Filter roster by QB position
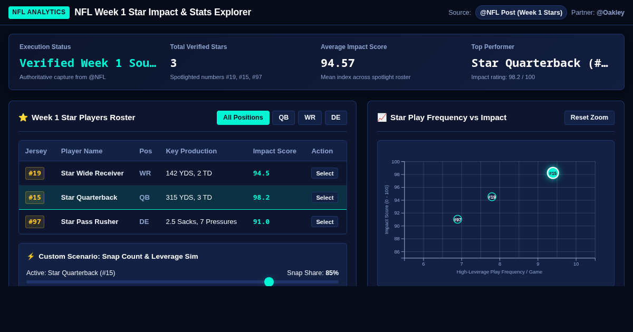 click(284, 118)
